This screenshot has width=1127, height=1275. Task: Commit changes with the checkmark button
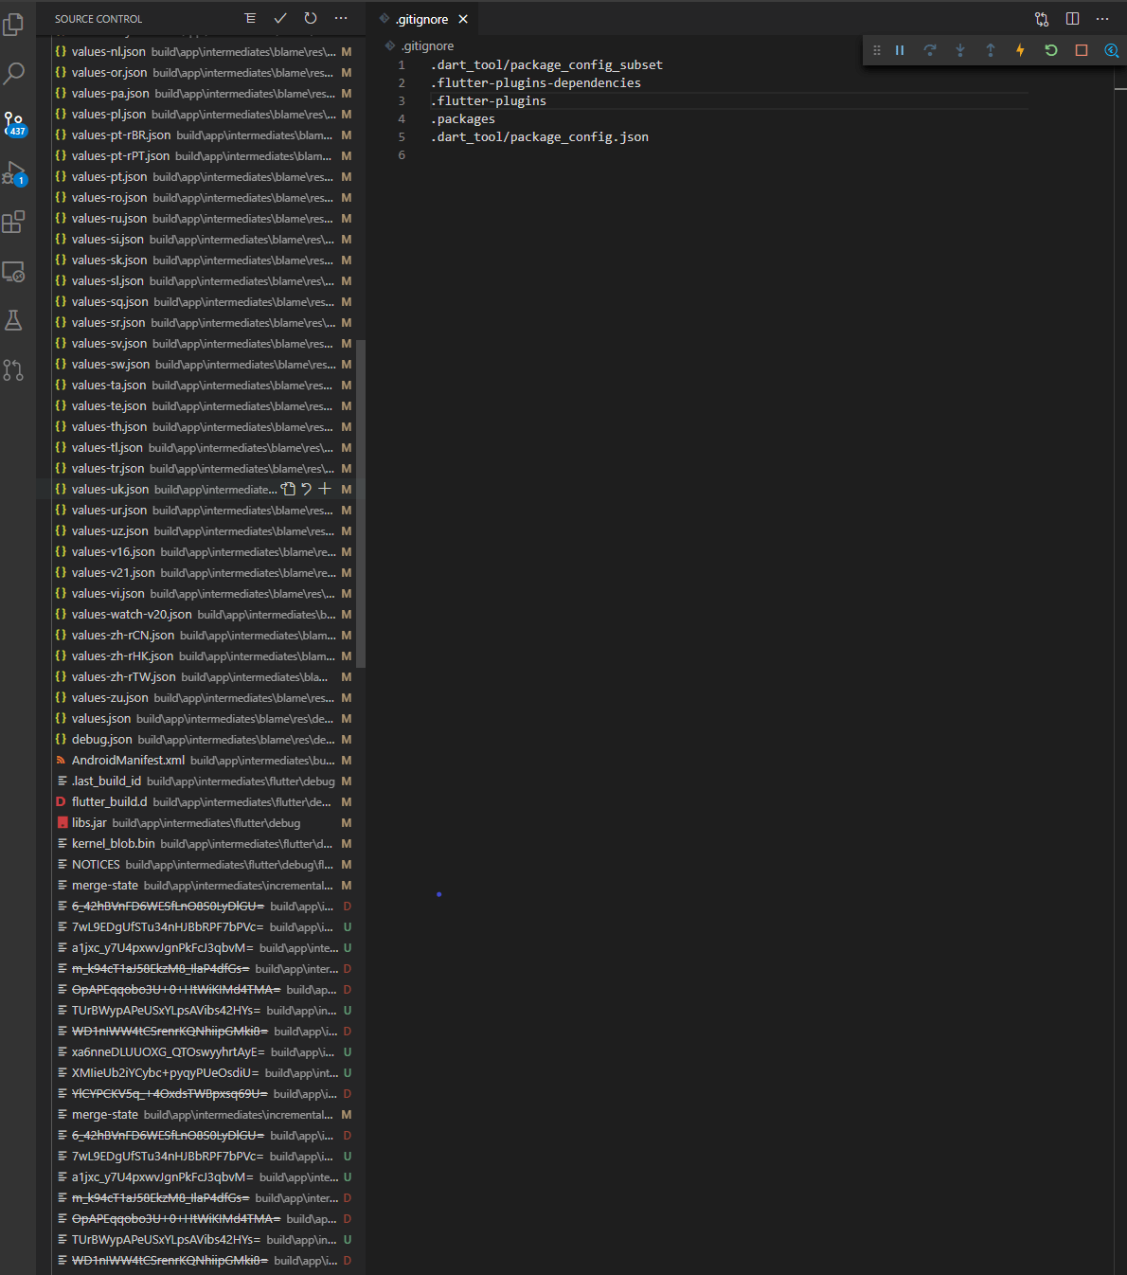pyautogui.click(x=279, y=18)
